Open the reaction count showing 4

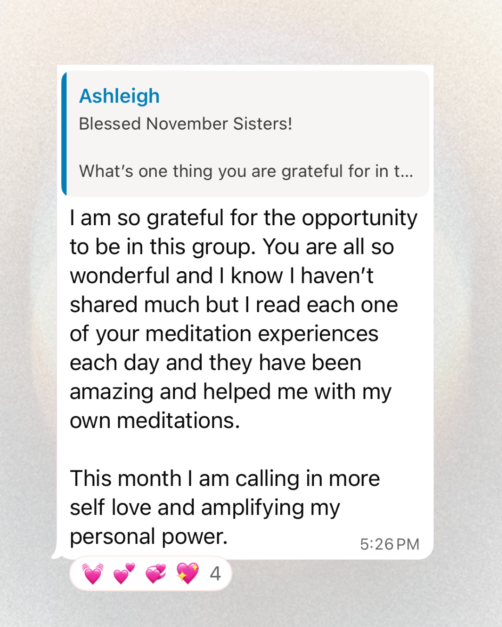coord(215,574)
